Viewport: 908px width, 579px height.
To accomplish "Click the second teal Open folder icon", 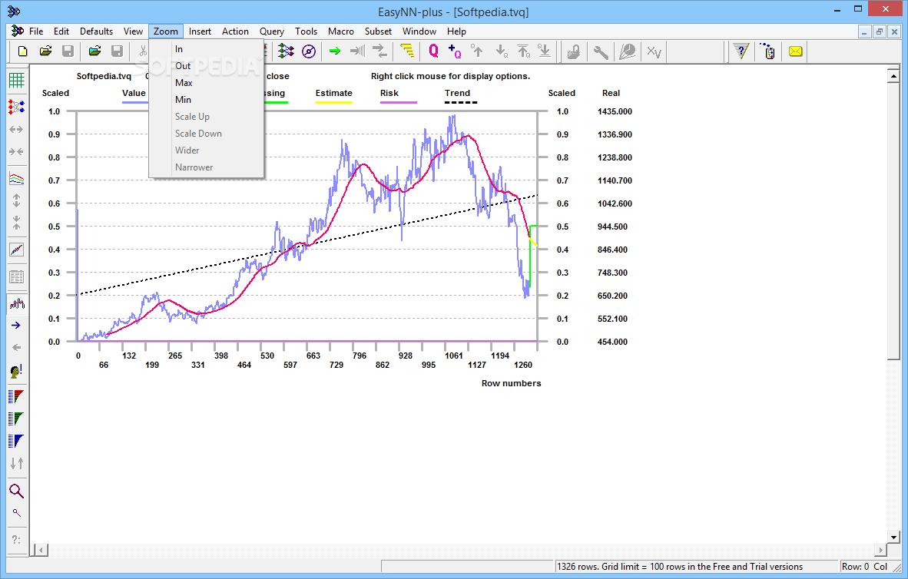I will point(95,51).
